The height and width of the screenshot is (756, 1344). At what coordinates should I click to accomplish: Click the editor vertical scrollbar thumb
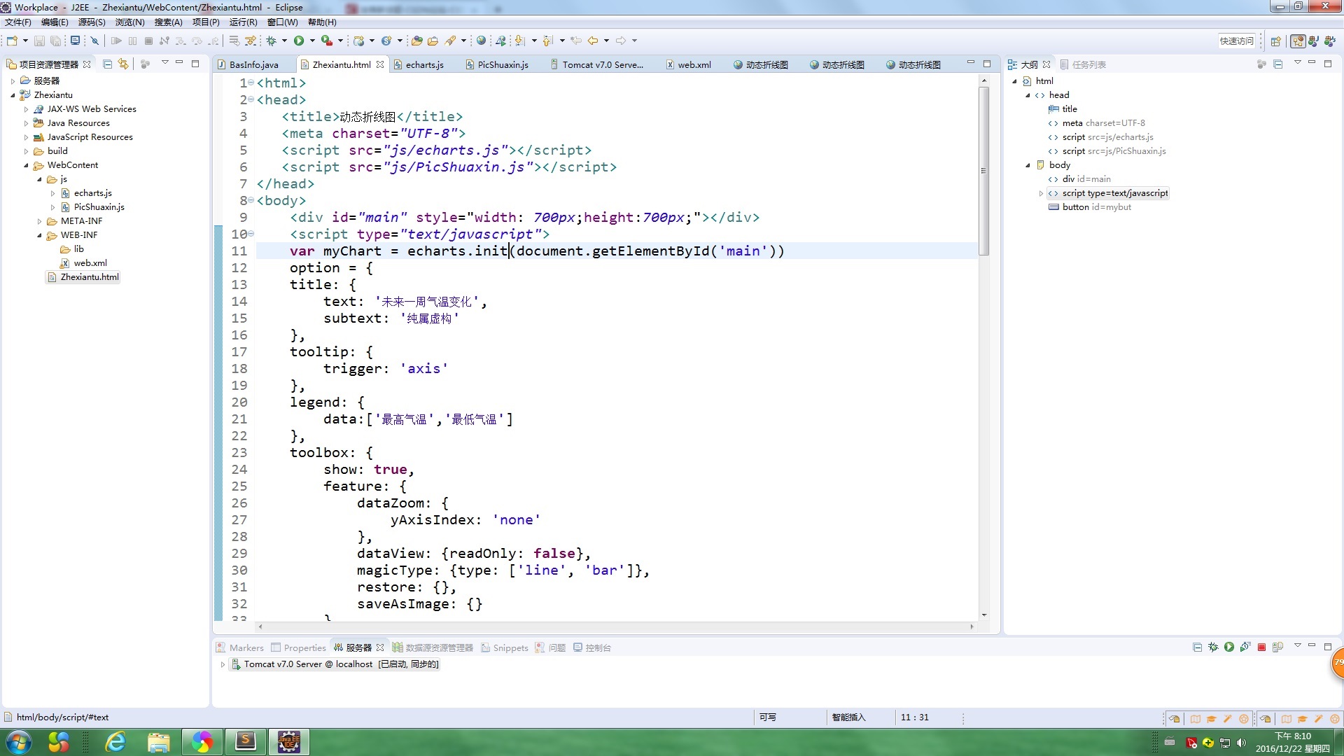tap(983, 171)
